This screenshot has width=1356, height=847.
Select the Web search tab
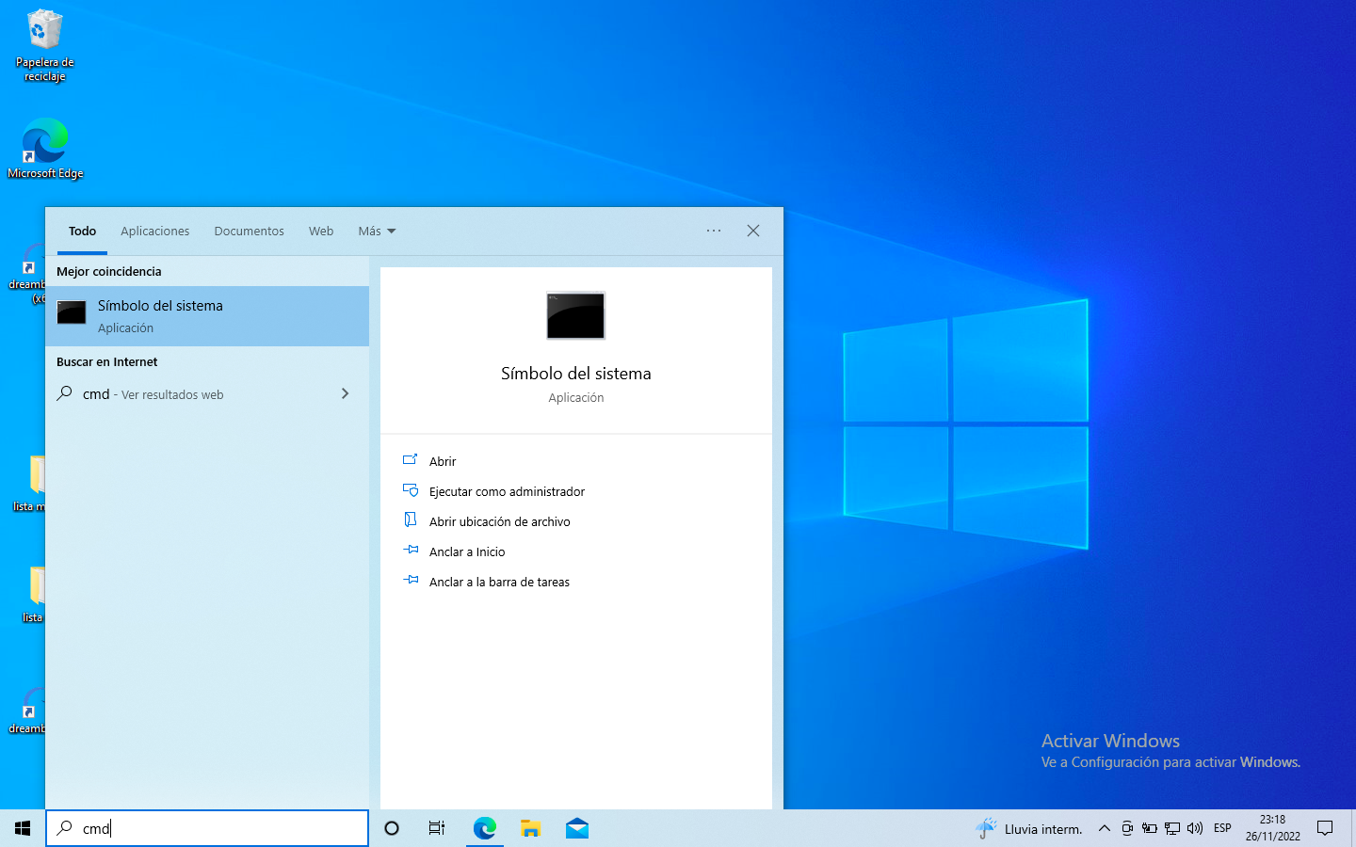click(x=321, y=232)
